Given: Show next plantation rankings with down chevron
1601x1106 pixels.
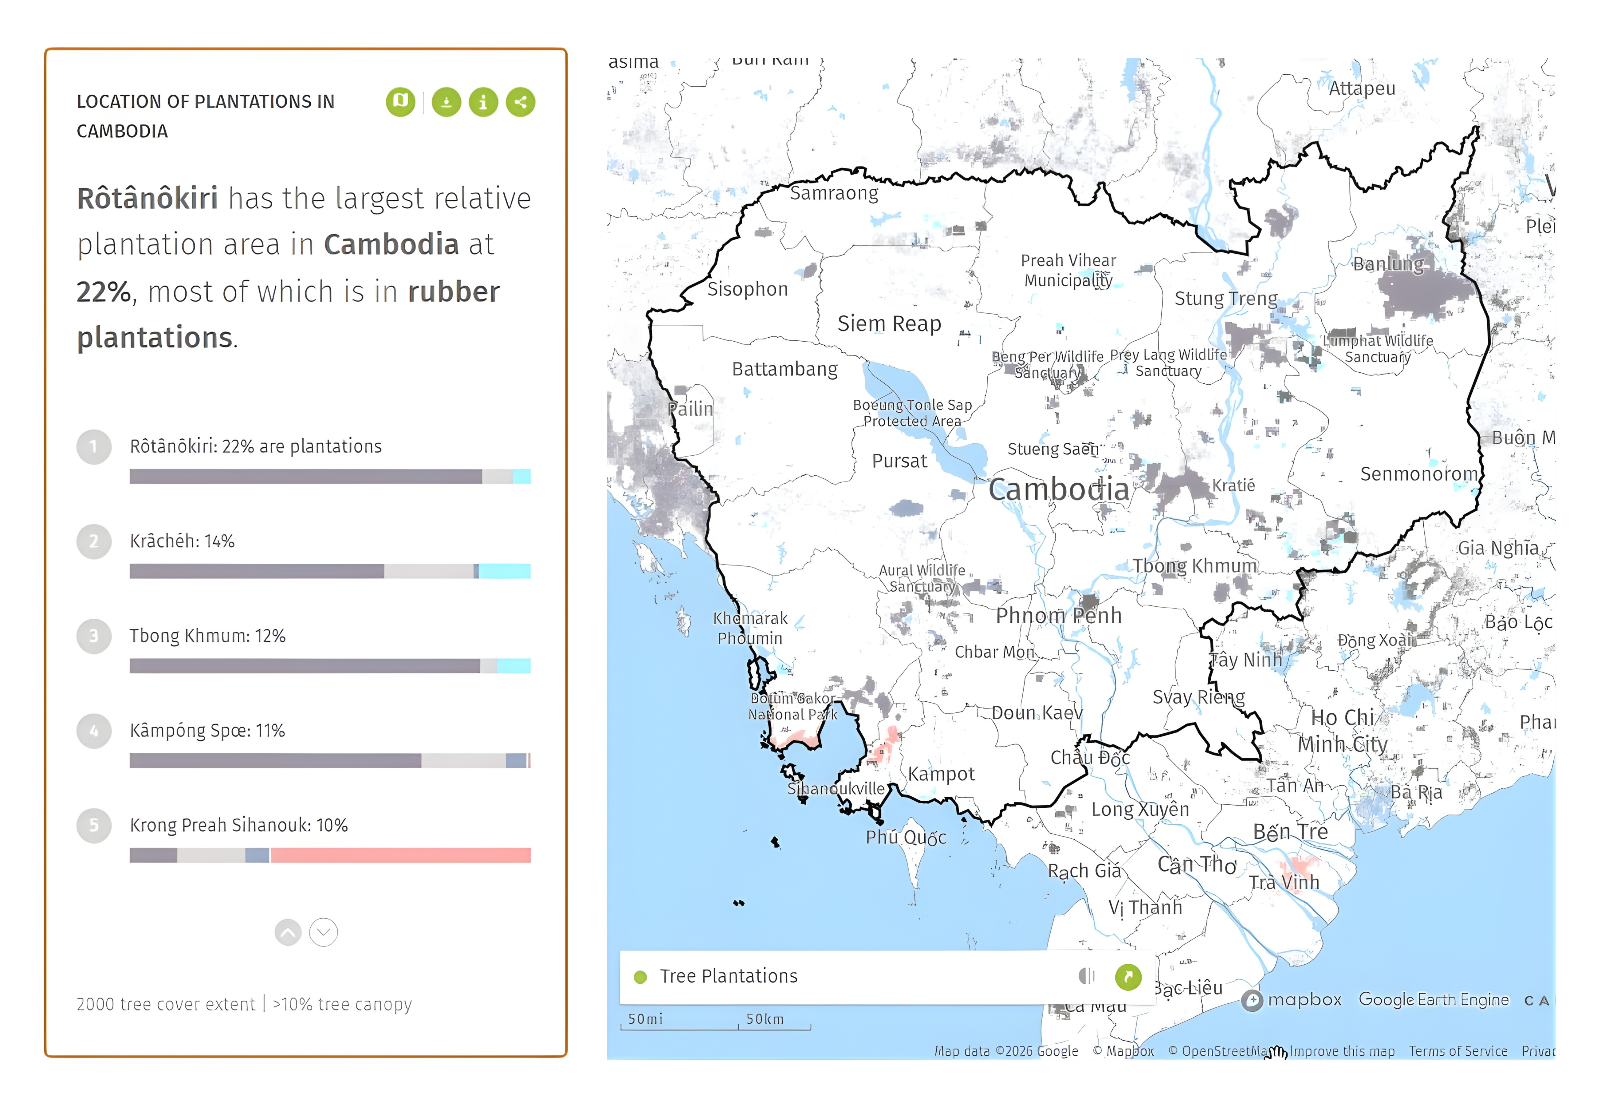Looking at the screenshot, I should click(324, 933).
